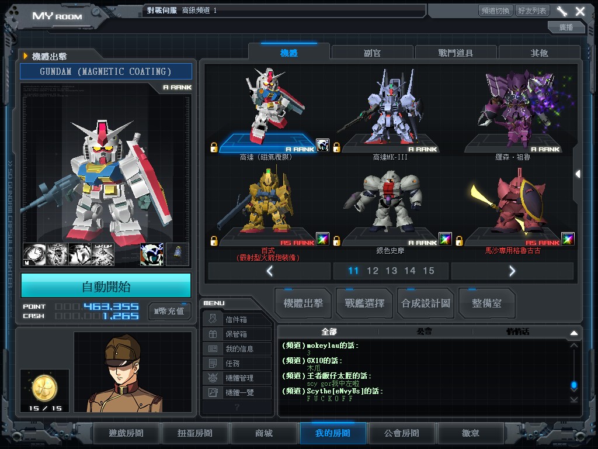Screen dimensions: 598x449
Task: Go to next unit page arrow
Action: [x=512, y=271]
